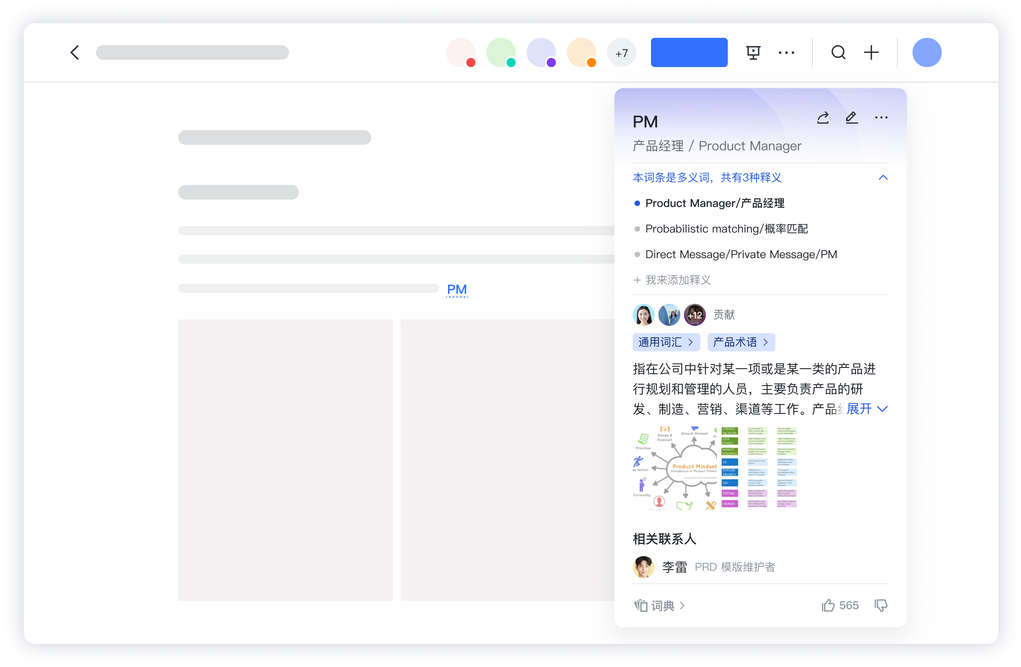Share the PM glossary entry
The width and height of the screenshot is (1021, 667).
(x=823, y=118)
